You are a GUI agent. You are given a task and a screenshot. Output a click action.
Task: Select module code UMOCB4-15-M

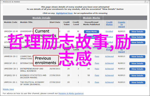(x=11, y=31)
